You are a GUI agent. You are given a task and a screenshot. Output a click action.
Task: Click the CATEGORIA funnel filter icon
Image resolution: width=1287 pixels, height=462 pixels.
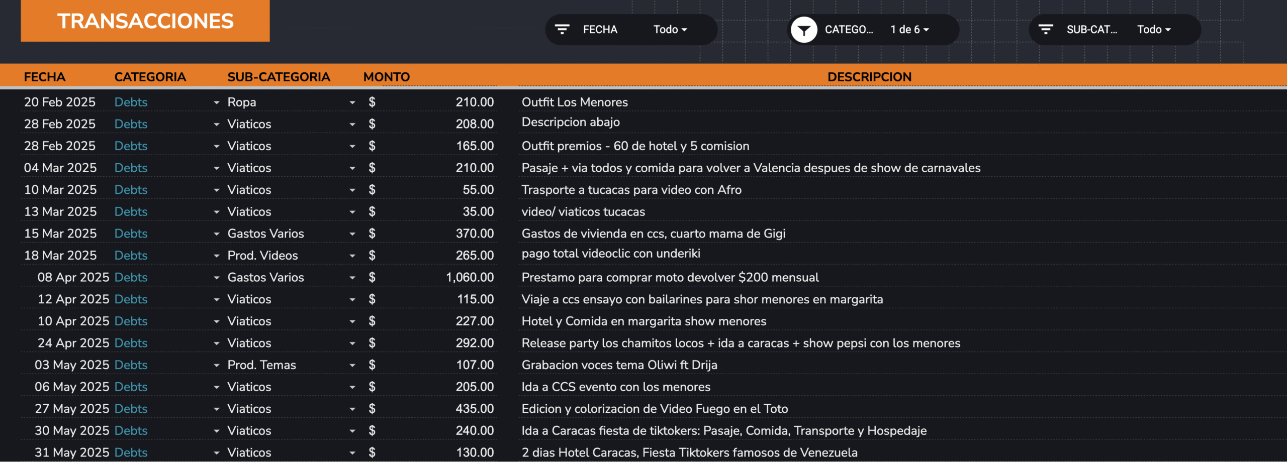804,30
